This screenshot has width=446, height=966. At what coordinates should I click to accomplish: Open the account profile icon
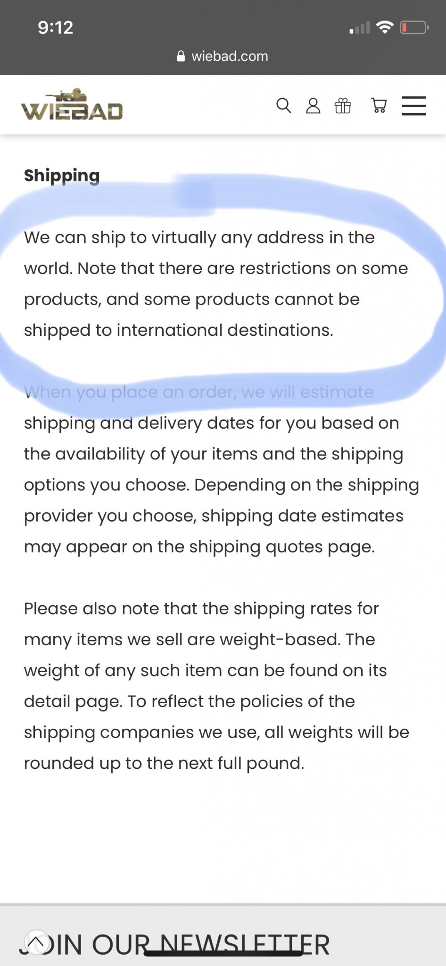[x=313, y=106]
